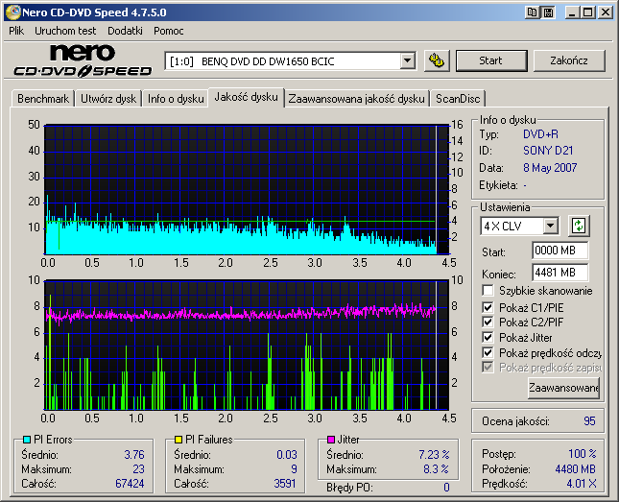The height and width of the screenshot is (502, 619).
Task: Click the magenta Jitter color swatch
Action: click(331, 440)
